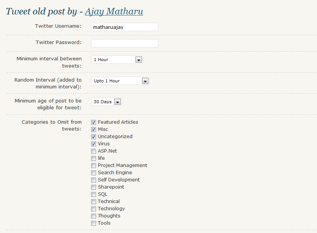Tick the Sharepoint checkbox
The width and height of the screenshot is (317, 233).
[x=93, y=187]
